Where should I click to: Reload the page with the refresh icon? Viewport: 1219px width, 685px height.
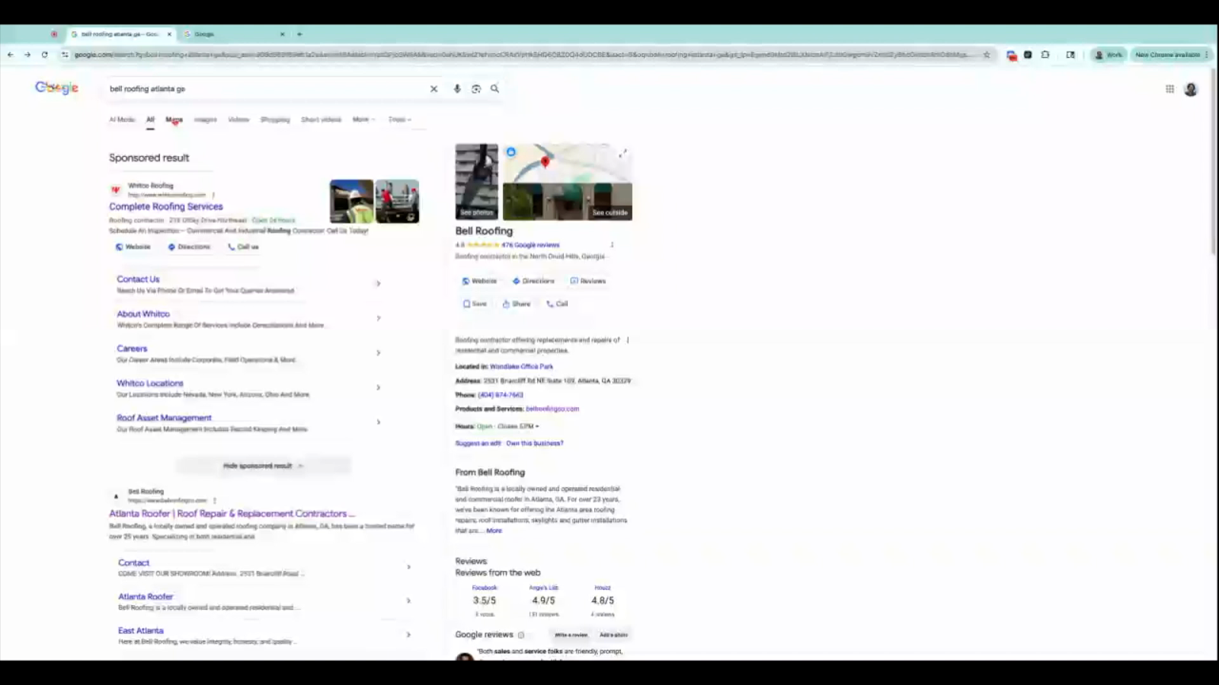click(x=45, y=55)
